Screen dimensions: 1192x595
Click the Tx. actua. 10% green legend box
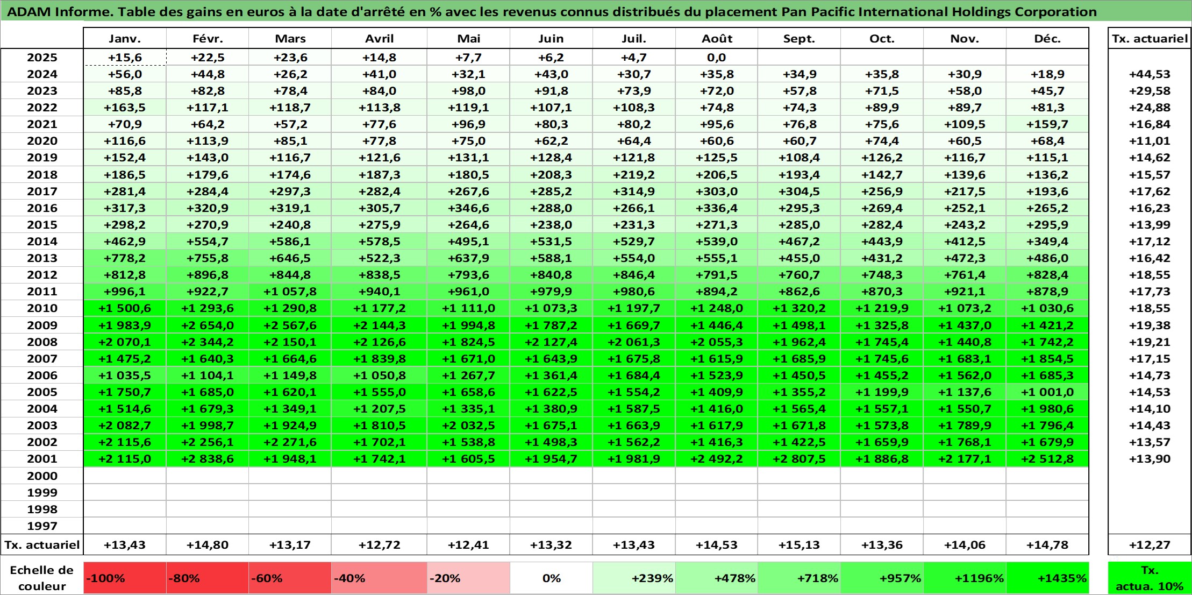point(1150,578)
